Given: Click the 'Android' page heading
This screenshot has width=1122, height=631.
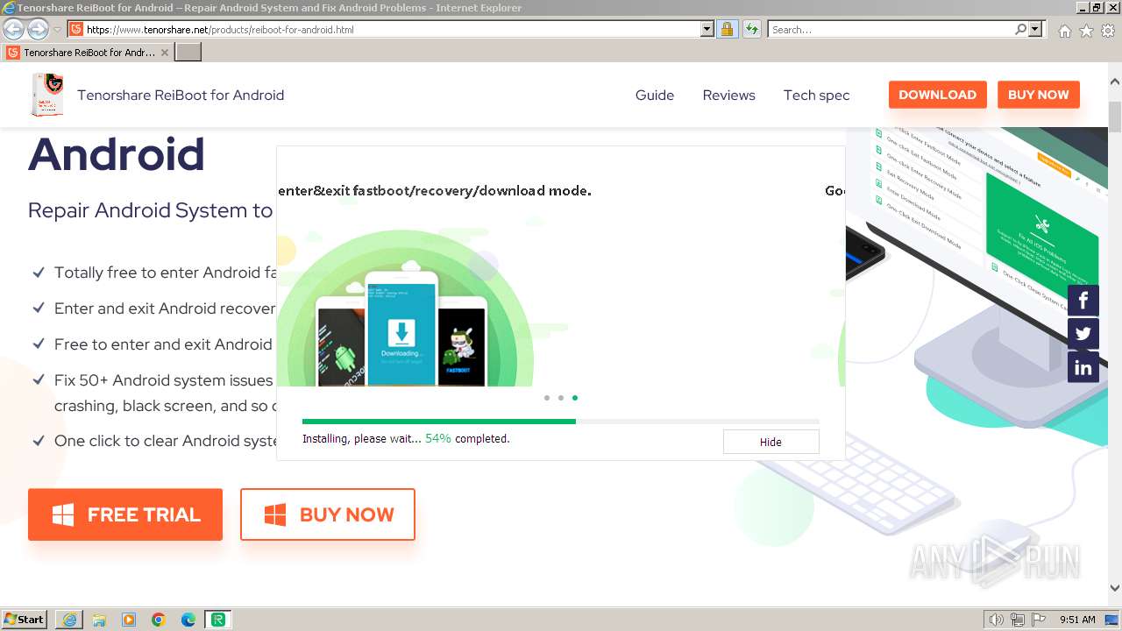Looking at the screenshot, I should 117,154.
